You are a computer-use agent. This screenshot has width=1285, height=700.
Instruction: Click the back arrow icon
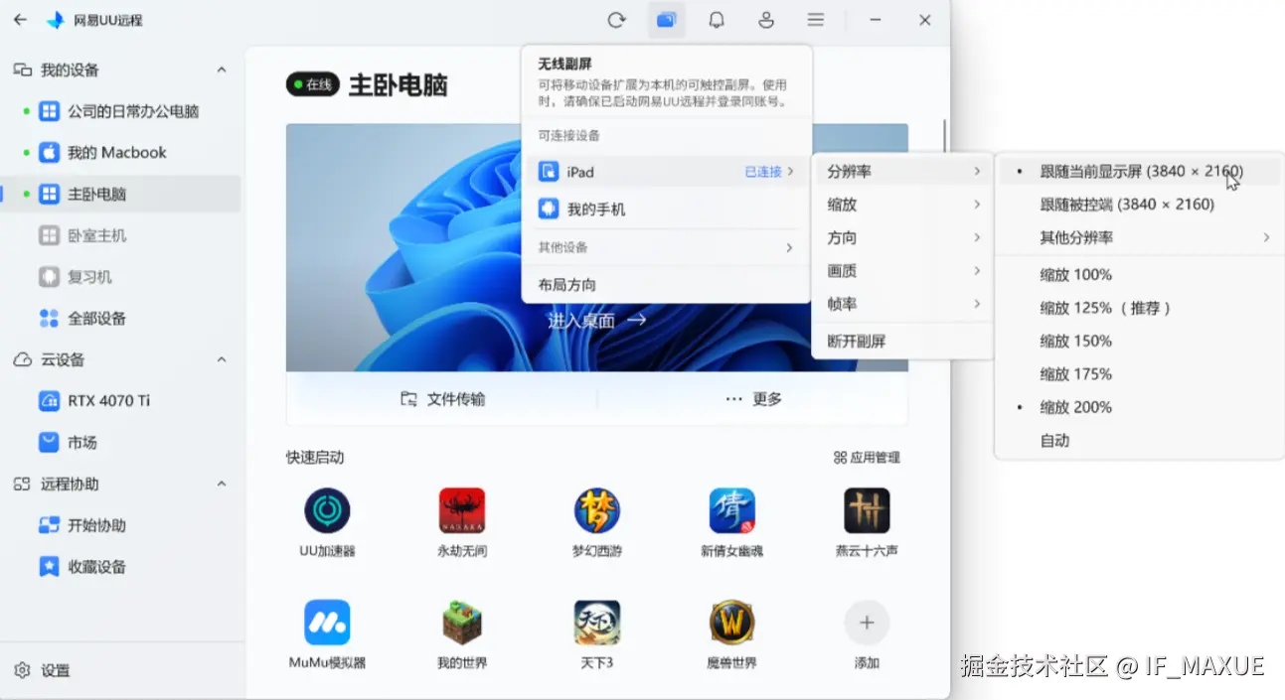click(20, 20)
